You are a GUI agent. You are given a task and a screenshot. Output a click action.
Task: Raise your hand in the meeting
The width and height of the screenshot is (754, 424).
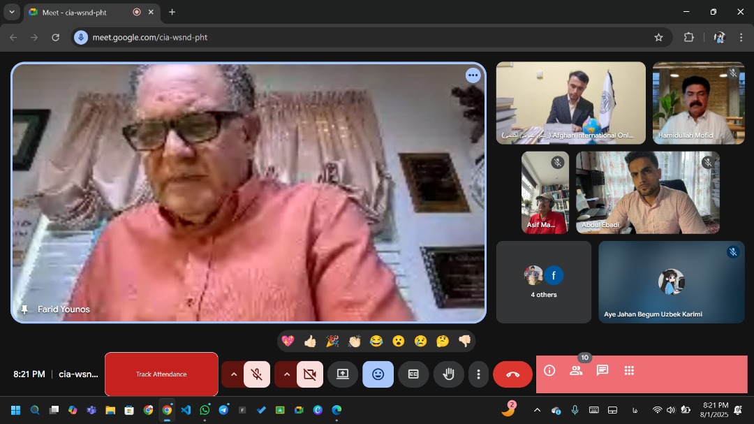tap(448, 374)
